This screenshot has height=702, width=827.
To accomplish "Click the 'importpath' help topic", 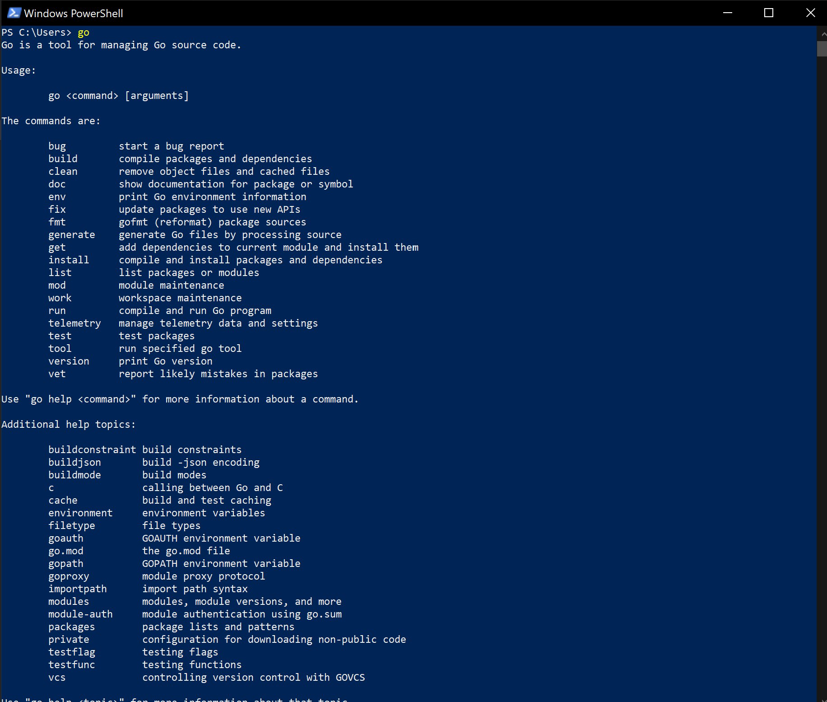I will (x=78, y=589).
